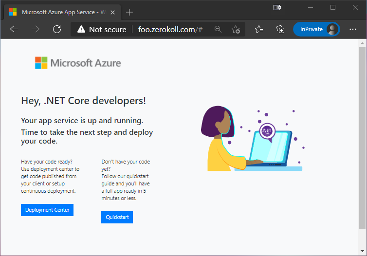Open the Favorites list icon
Image resolution: width=367 pixels, height=256 pixels.
(x=259, y=29)
